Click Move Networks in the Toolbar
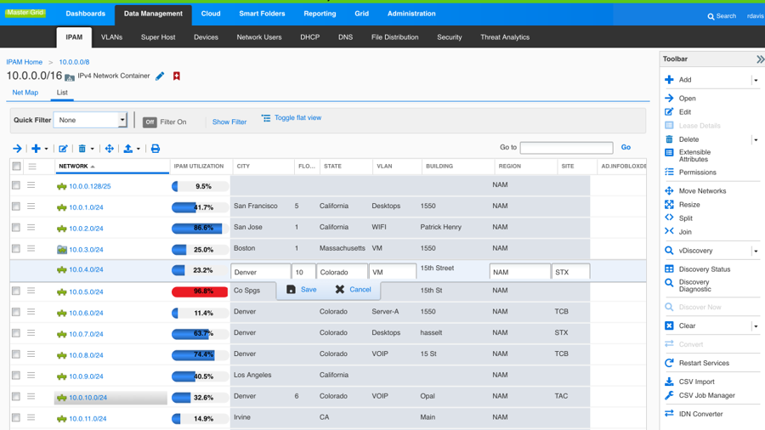The height and width of the screenshot is (430, 765). (x=702, y=191)
